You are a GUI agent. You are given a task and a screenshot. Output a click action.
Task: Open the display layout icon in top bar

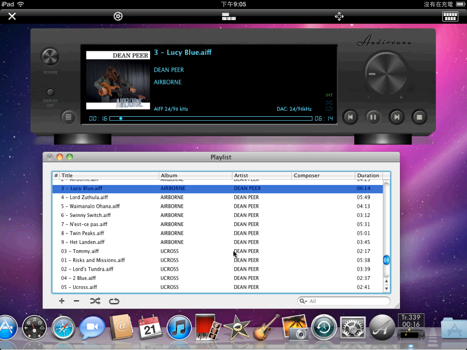[229, 16]
